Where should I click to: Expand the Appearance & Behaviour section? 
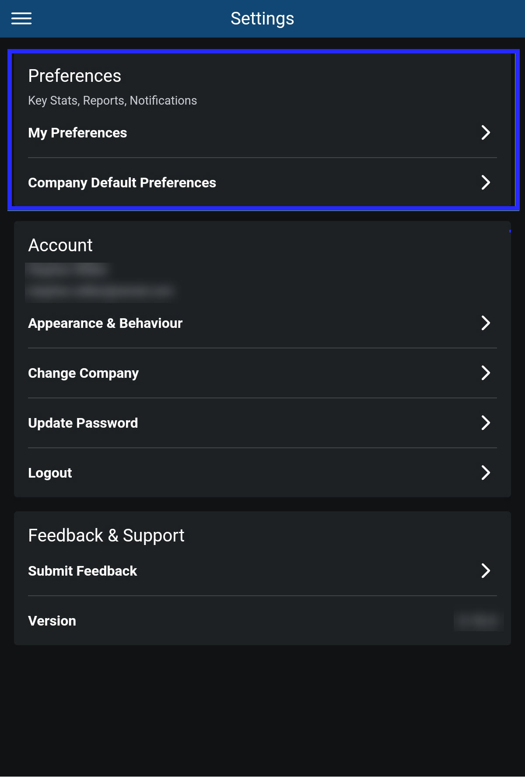105,323
